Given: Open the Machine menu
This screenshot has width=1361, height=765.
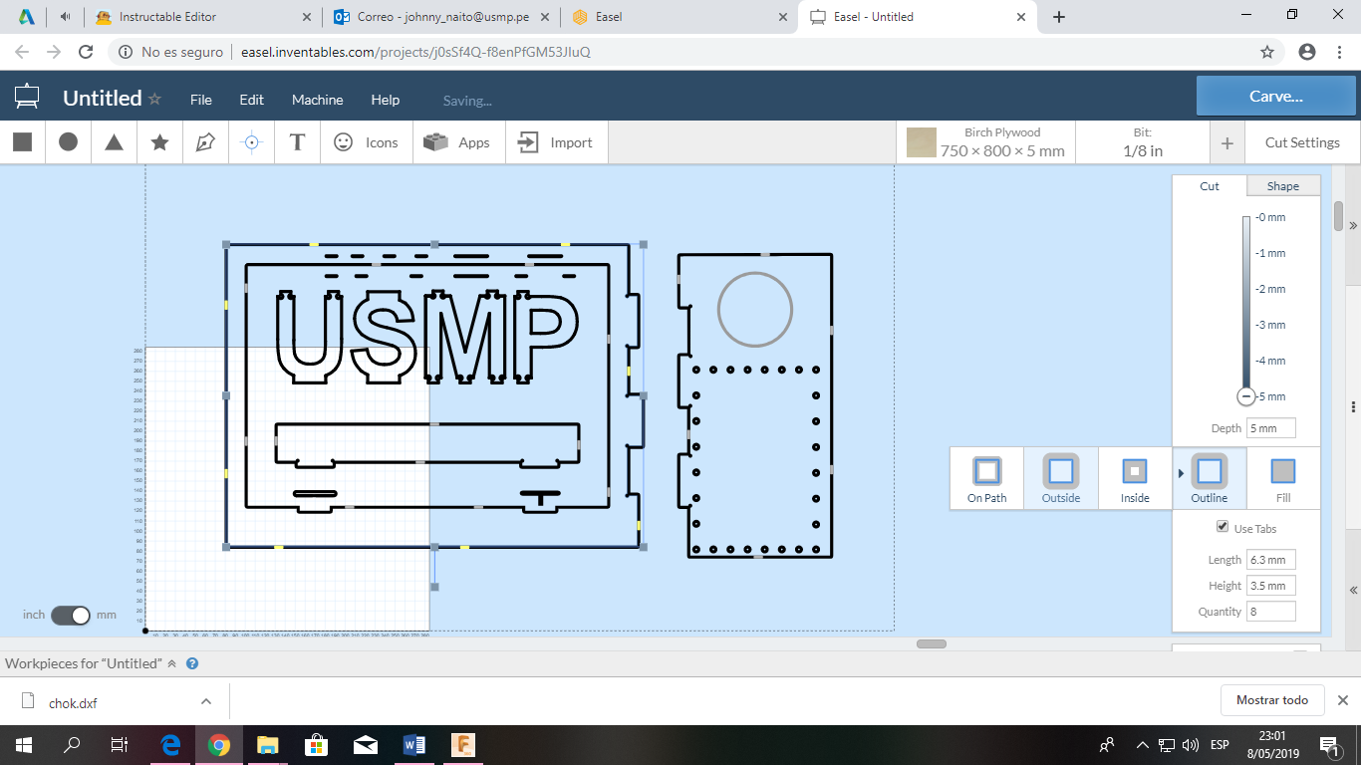Looking at the screenshot, I should (x=318, y=100).
